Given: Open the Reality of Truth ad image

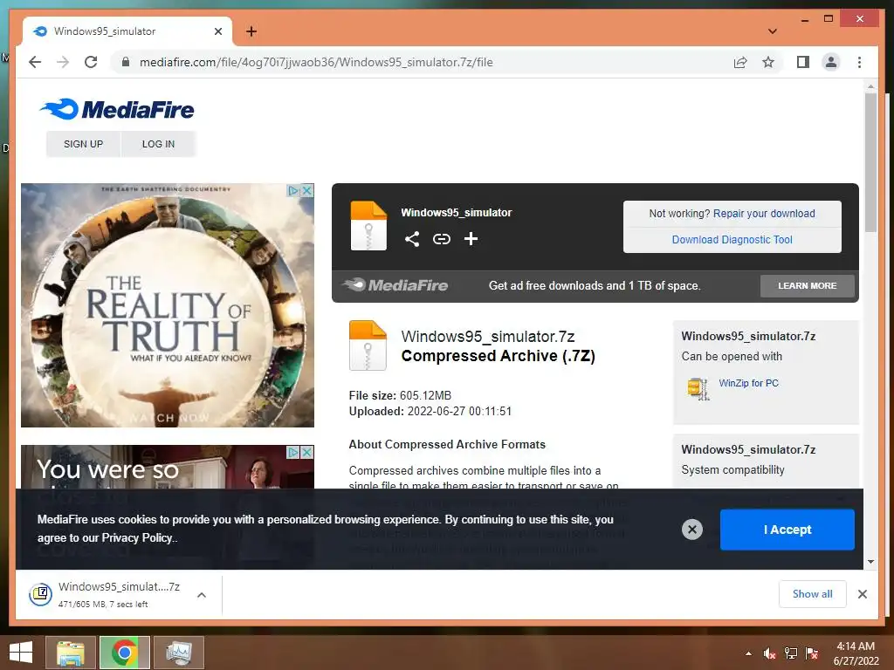Looking at the screenshot, I should tap(168, 305).
